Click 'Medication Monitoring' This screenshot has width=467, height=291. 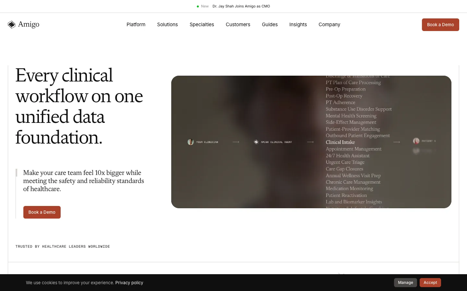tap(349, 189)
